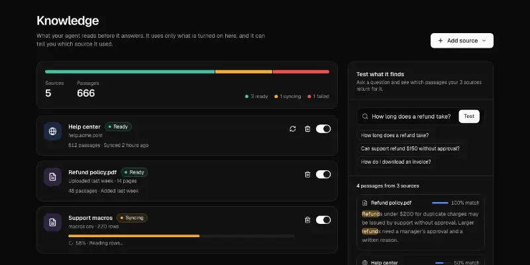Viewport: 530px width, 265px height.
Task: Click the green ready segment of status bar
Action: click(130, 72)
